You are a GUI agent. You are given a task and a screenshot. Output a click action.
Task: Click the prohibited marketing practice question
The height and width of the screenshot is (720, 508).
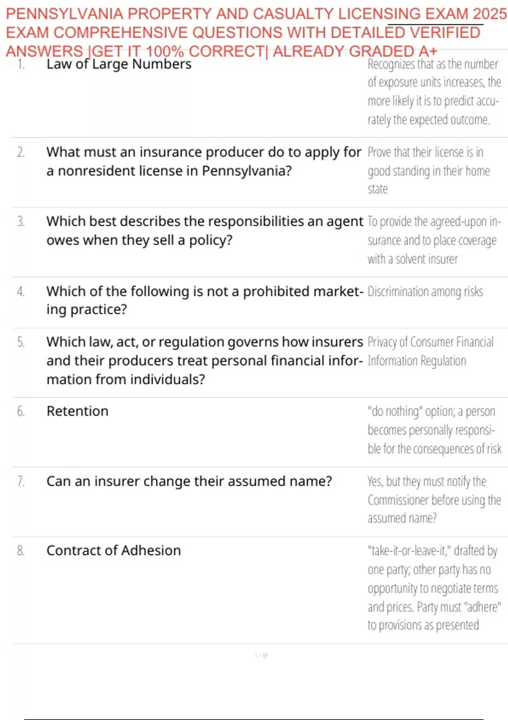tap(204, 300)
